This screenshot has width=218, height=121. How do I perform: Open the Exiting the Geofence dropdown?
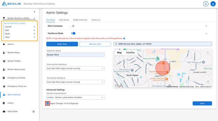click(75, 82)
